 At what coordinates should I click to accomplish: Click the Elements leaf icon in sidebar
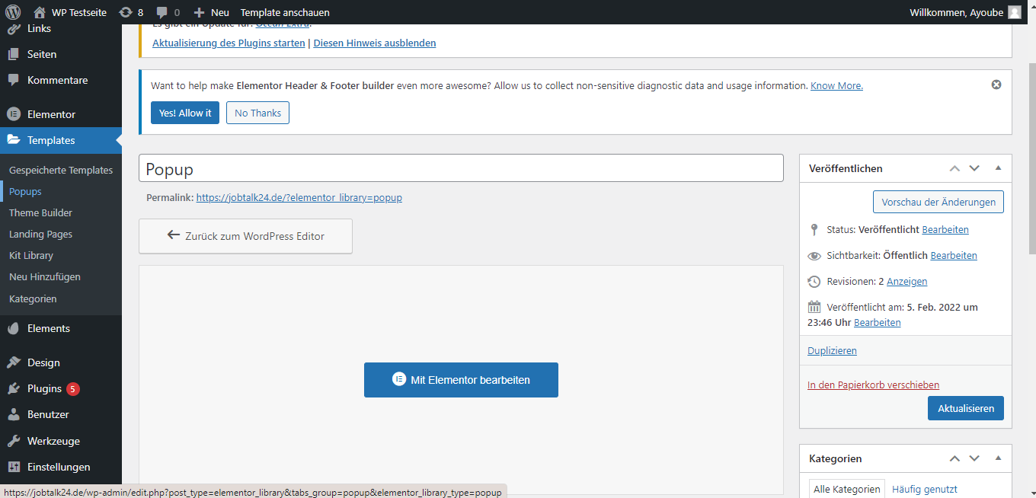(x=14, y=328)
